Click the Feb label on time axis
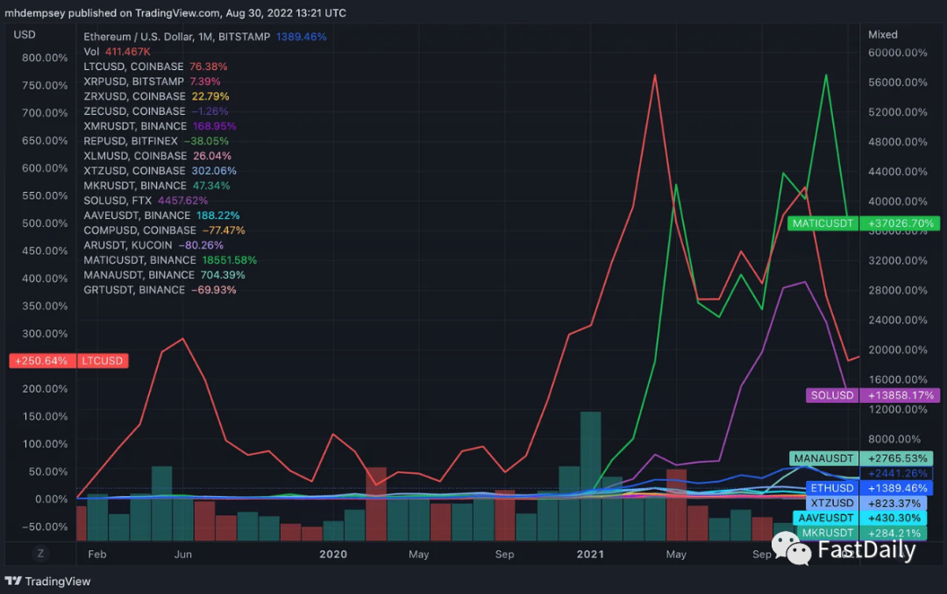The height and width of the screenshot is (594, 947). tap(96, 555)
